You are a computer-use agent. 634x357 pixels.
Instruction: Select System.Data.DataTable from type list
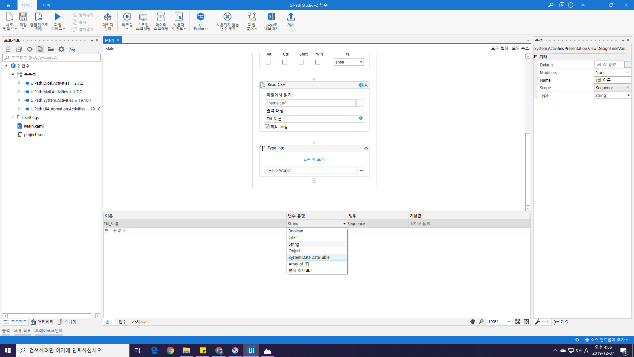tap(309, 257)
